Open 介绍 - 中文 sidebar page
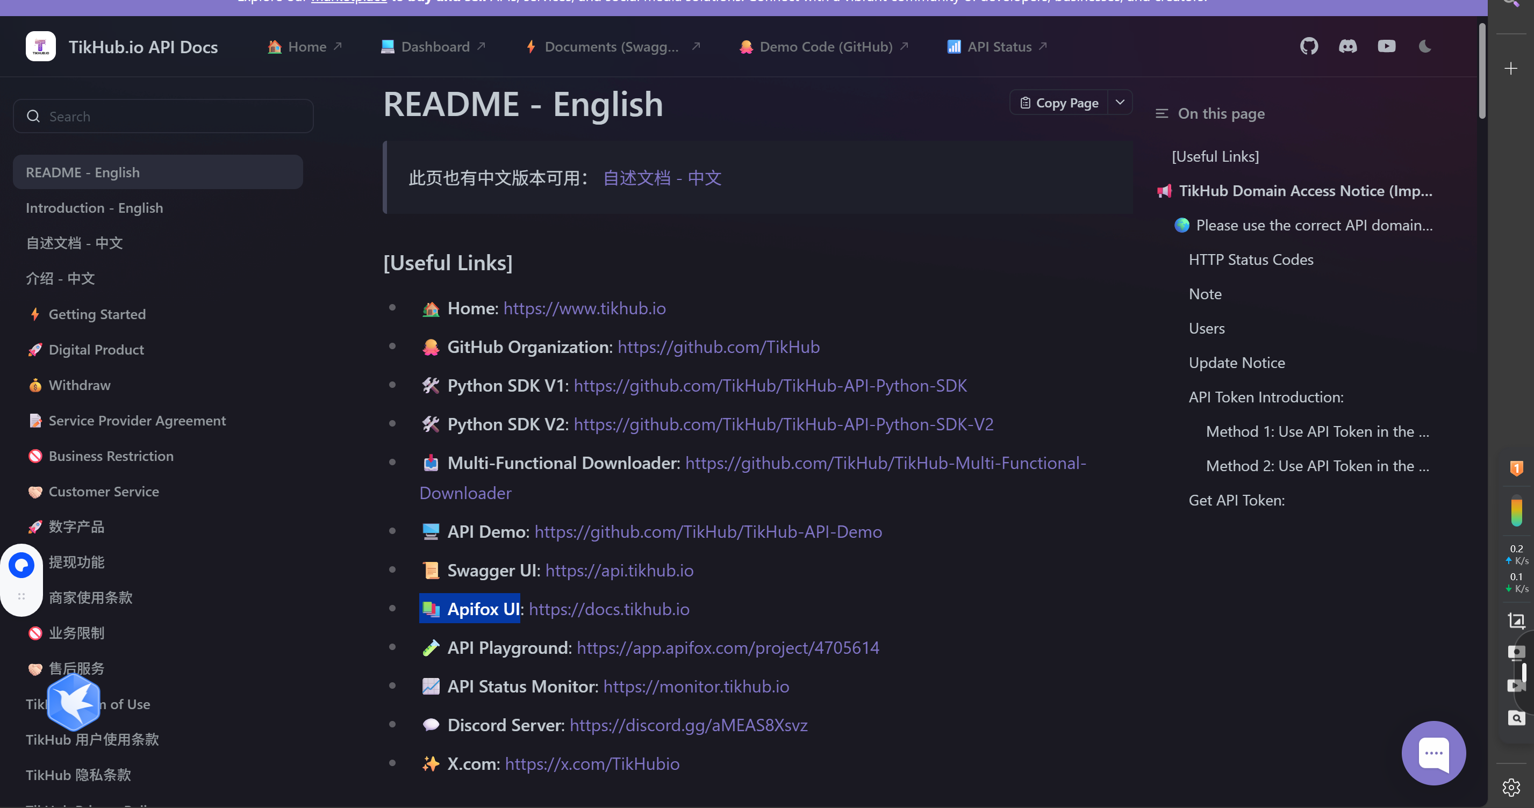Screen dimensions: 1534x808 [60, 279]
